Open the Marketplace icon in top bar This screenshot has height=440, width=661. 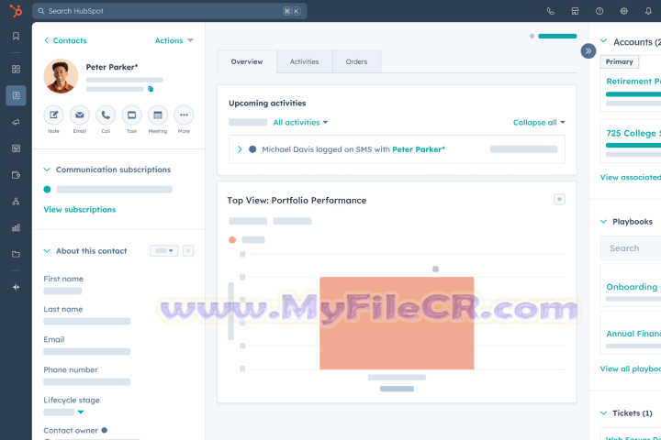(x=575, y=11)
